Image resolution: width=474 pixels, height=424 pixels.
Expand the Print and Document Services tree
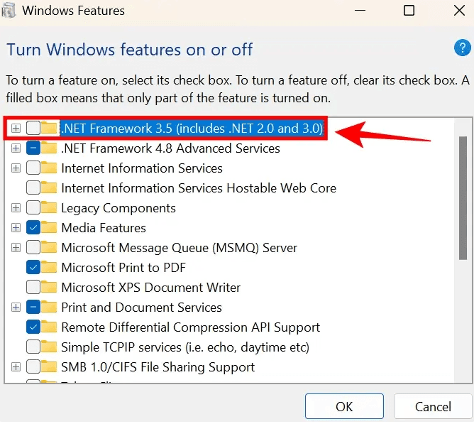coord(16,308)
